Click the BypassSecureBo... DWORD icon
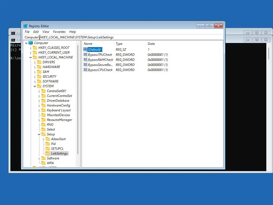Viewport: 273px width, 205px height. click(85, 65)
